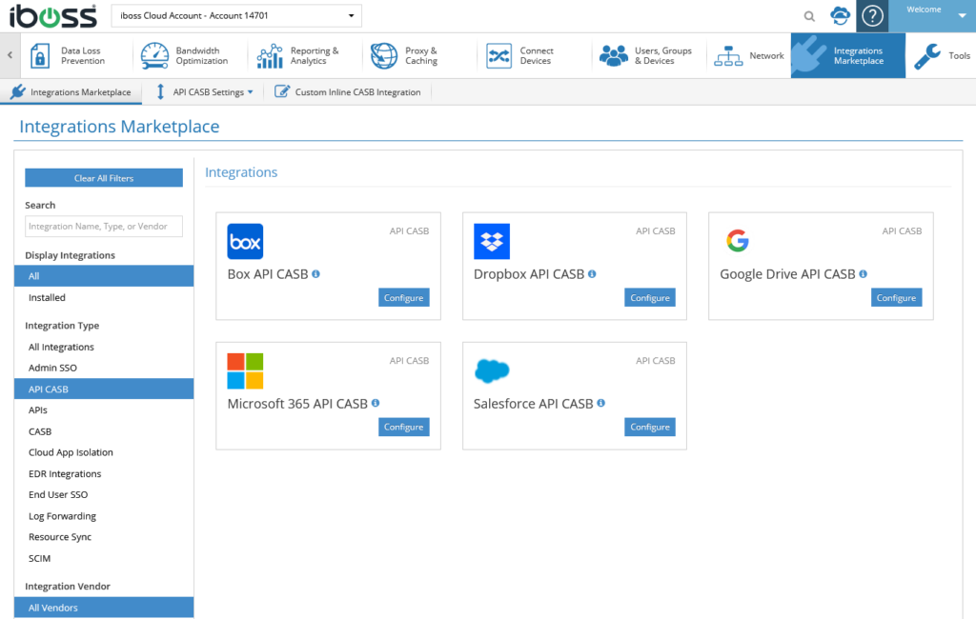Screen dimensions: 976x619
Task: Show info for Google Drive API CASB
Action: (x=864, y=273)
